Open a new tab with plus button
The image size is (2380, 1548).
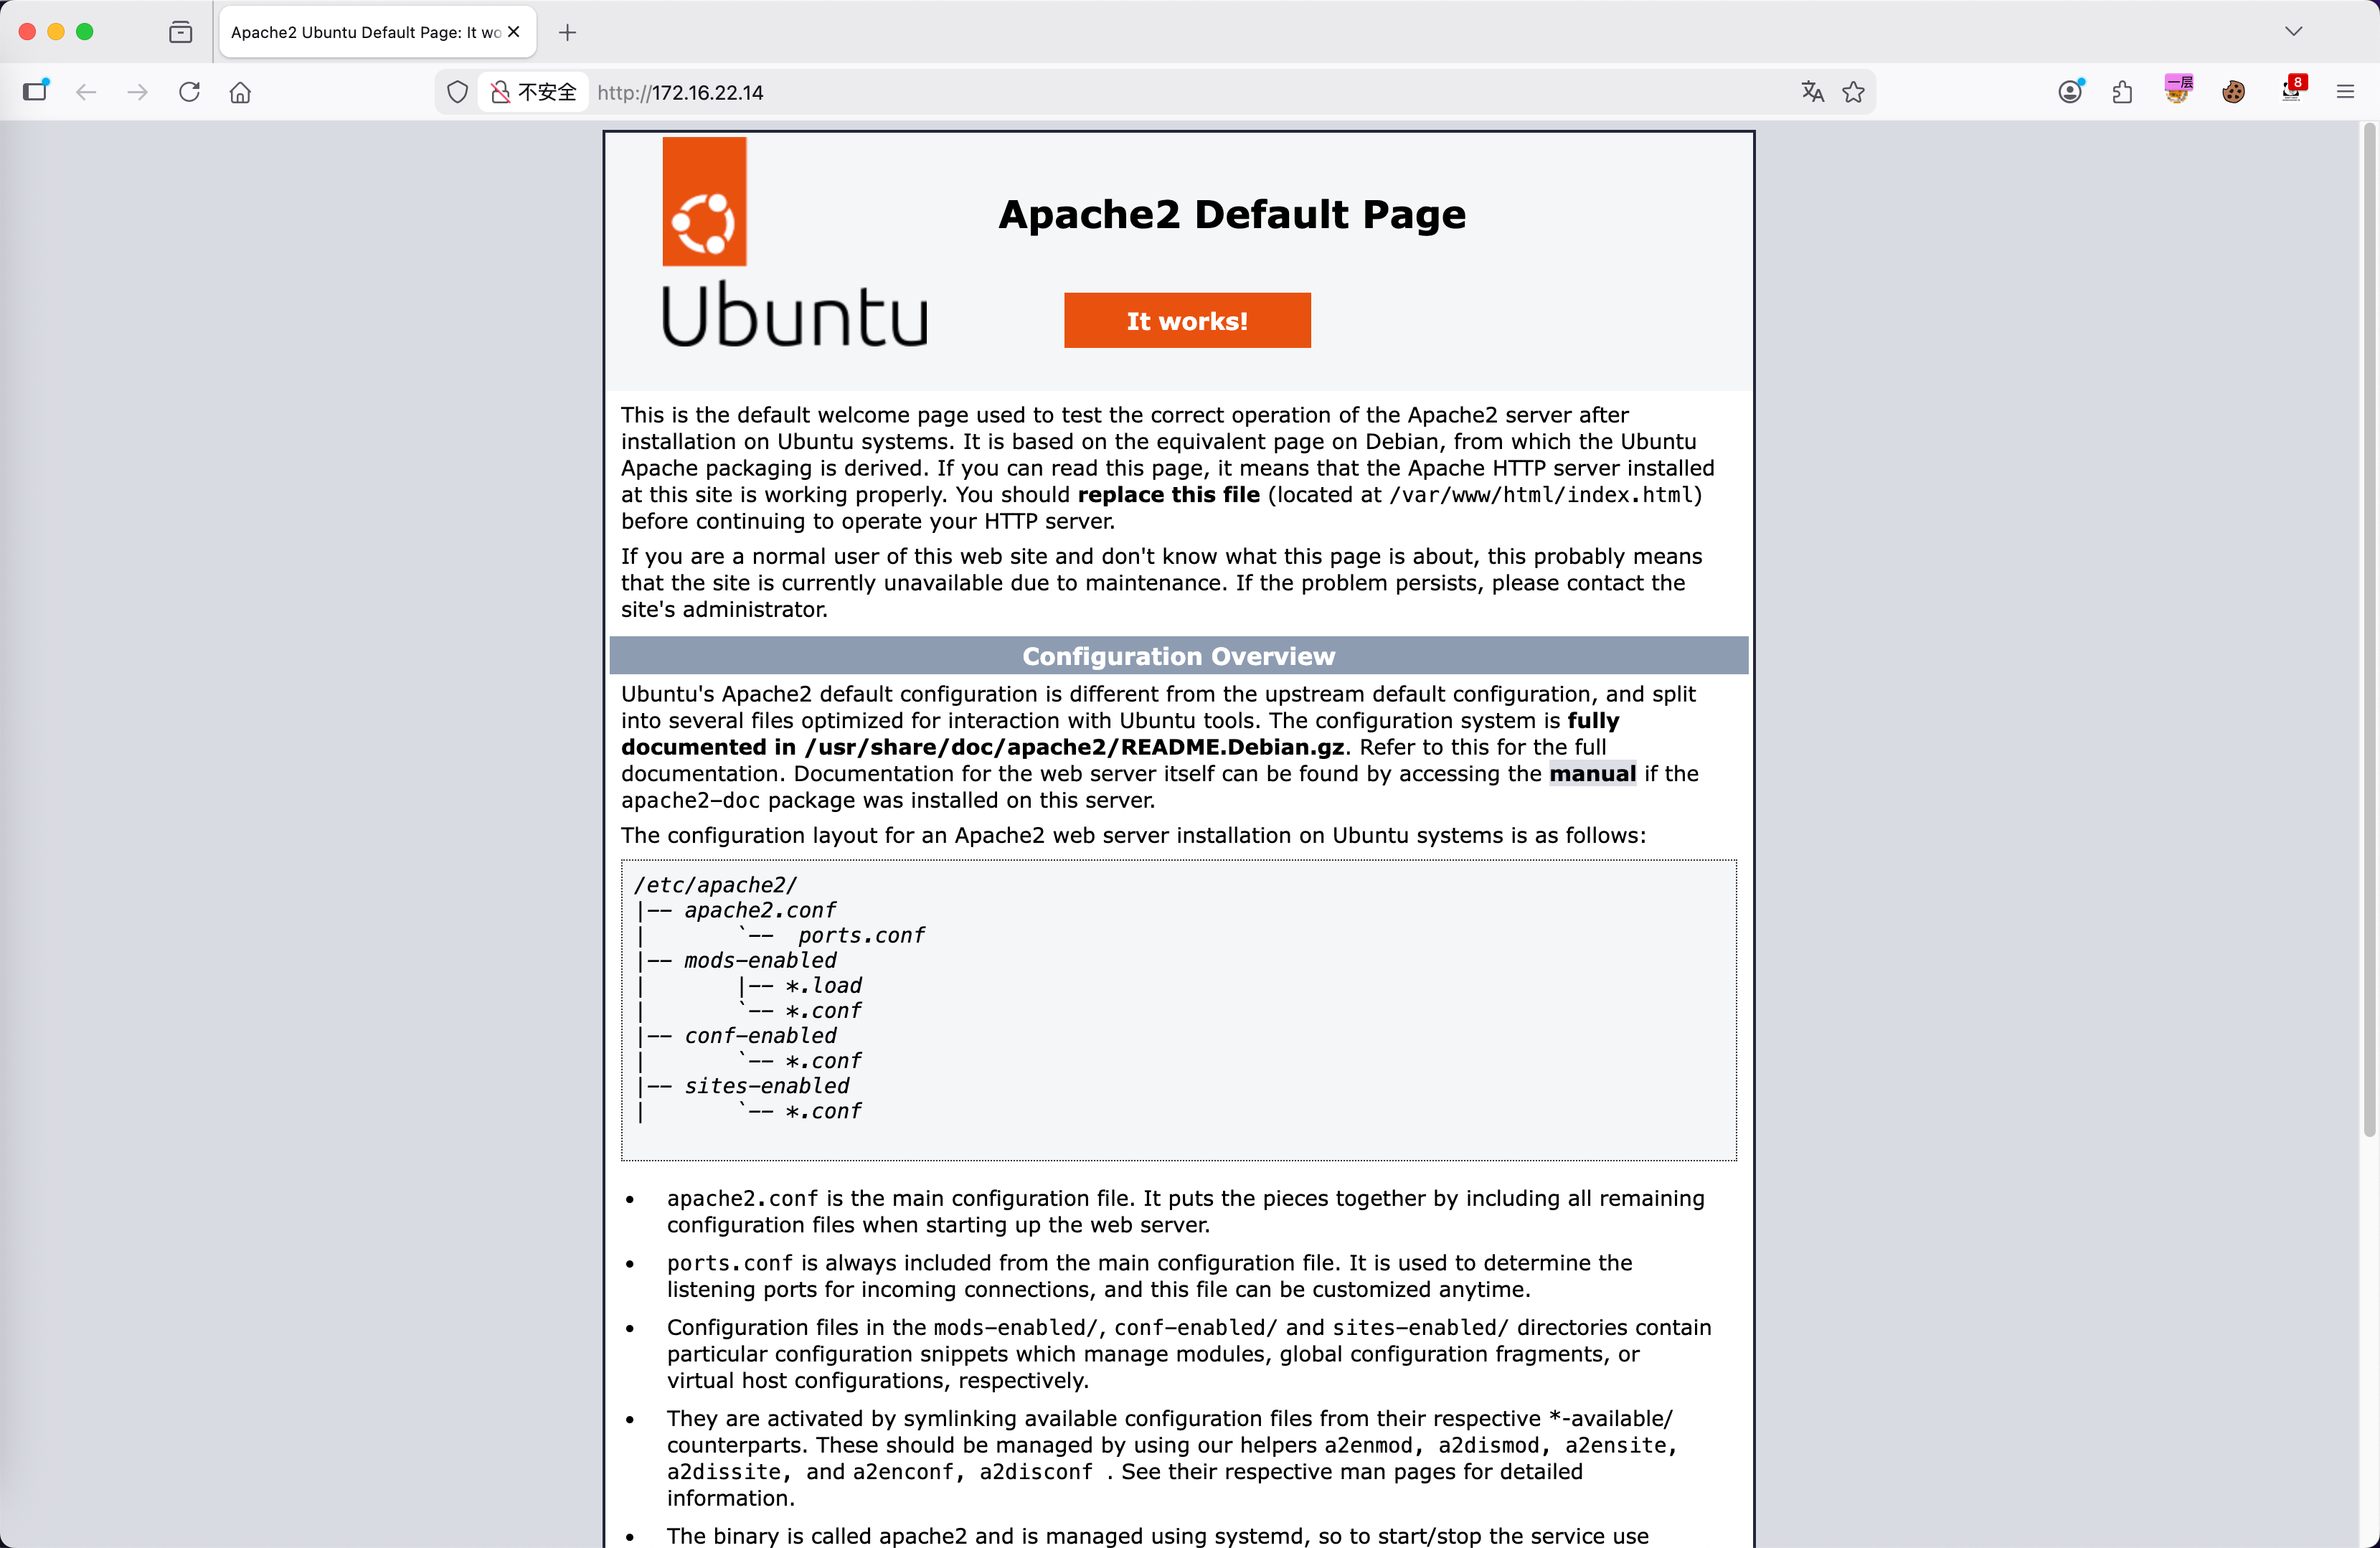(x=567, y=32)
